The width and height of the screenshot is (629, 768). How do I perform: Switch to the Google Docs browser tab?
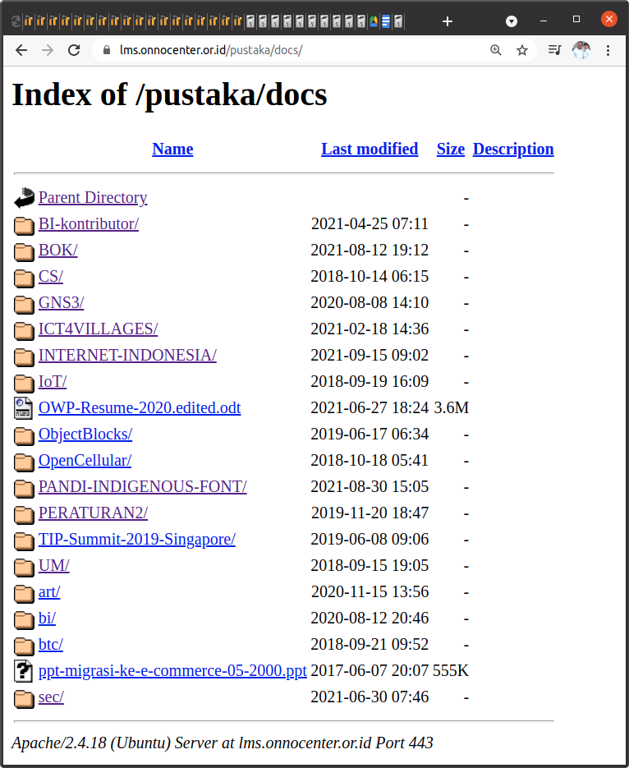[x=386, y=21]
